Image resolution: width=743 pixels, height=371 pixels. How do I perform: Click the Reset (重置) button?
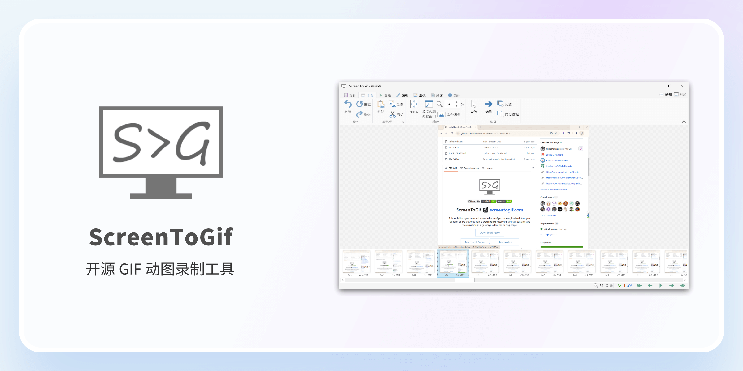(x=363, y=104)
